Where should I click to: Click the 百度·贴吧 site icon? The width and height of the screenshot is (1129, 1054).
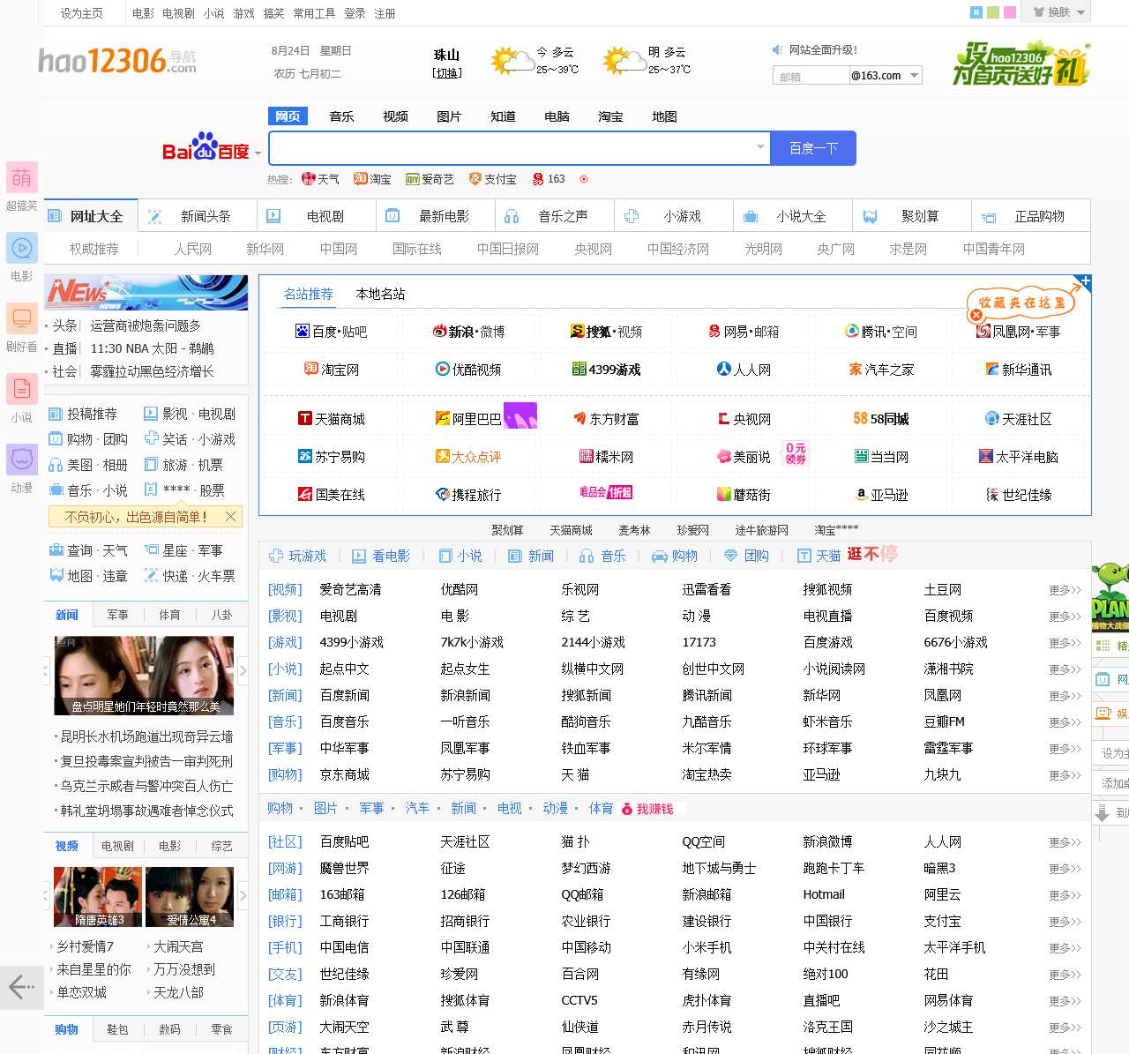pos(303,332)
